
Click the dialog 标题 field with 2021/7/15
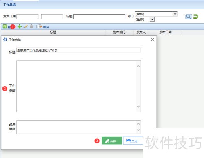pyautogui.click(x=79, y=50)
